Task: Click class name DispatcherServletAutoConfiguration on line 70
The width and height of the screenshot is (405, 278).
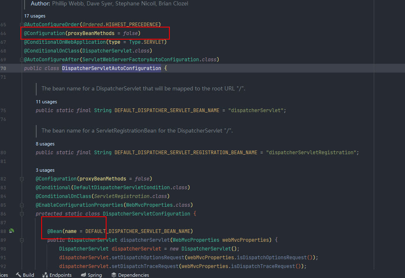Action: point(111,68)
